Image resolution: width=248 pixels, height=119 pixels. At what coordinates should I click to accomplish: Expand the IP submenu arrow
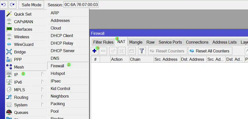tap(43, 74)
